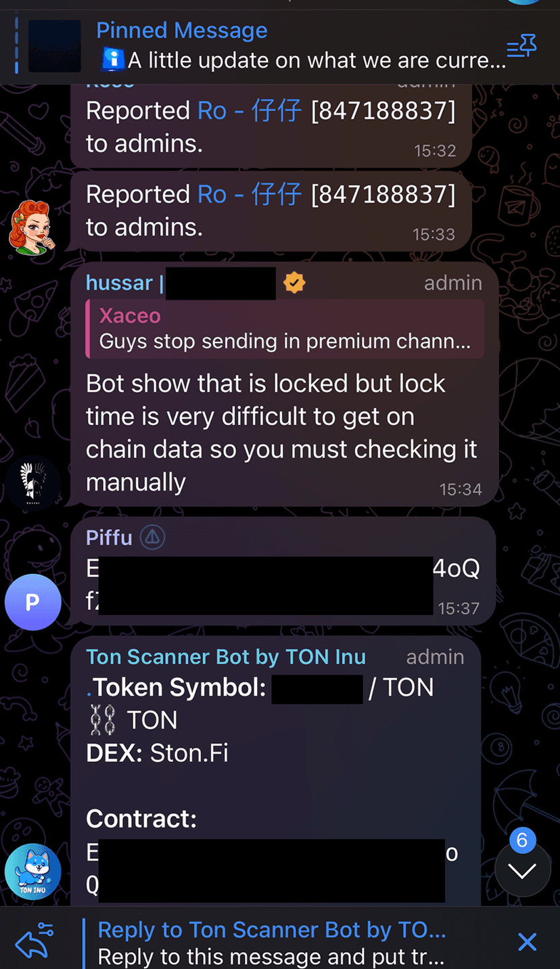560x969 pixels.
Task: Tap Ton Scanner Bot by TON Inu name
Action: point(226,656)
